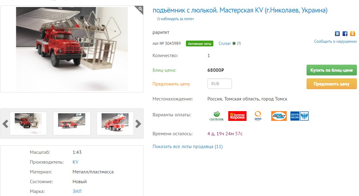This screenshot has height=196, width=359.
Task: Show previous thumbnails with left arrow
Action: click(x=5, y=124)
